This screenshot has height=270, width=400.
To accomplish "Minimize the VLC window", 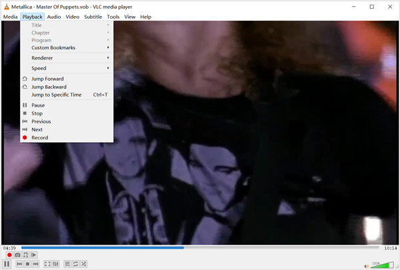I will pos(354,7).
